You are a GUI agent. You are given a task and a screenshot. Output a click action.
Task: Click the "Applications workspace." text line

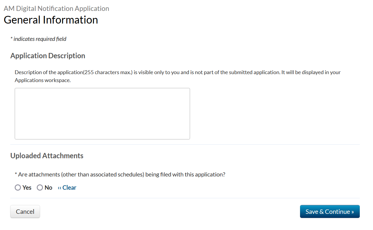tap(43, 80)
